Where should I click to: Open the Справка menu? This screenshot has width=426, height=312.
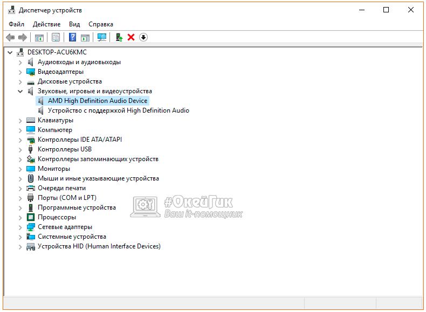click(x=100, y=24)
